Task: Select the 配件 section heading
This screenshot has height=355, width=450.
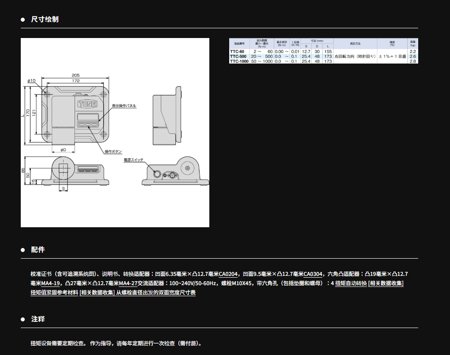Action: click(x=38, y=250)
